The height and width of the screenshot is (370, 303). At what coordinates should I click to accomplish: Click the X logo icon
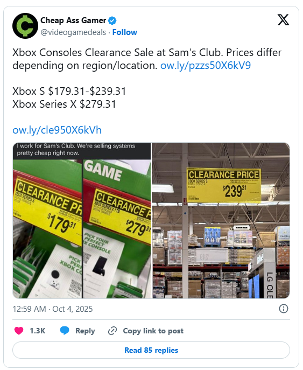(x=283, y=20)
